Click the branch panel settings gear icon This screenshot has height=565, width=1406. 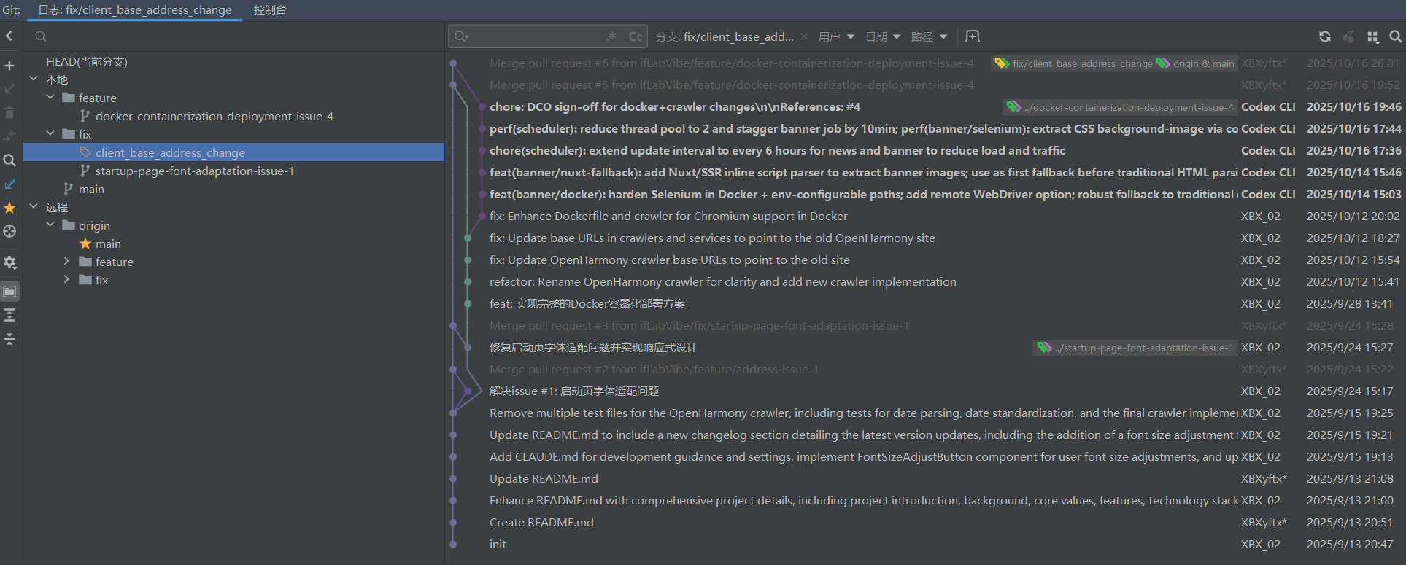coord(9,262)
